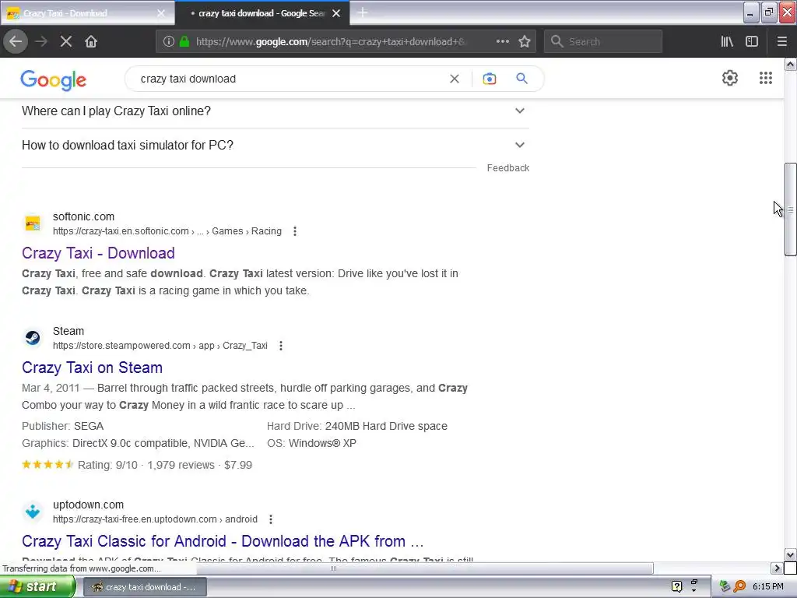797x598 pixels.
Task: Click the uptodown.com favicon
Action: coord(33,511)
